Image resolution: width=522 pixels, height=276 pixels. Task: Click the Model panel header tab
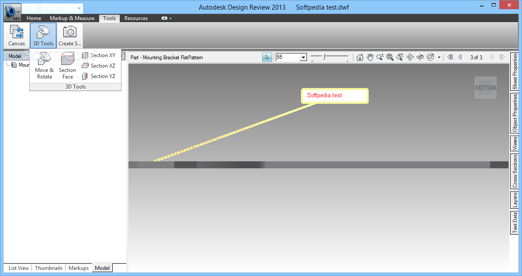(15, 56)
